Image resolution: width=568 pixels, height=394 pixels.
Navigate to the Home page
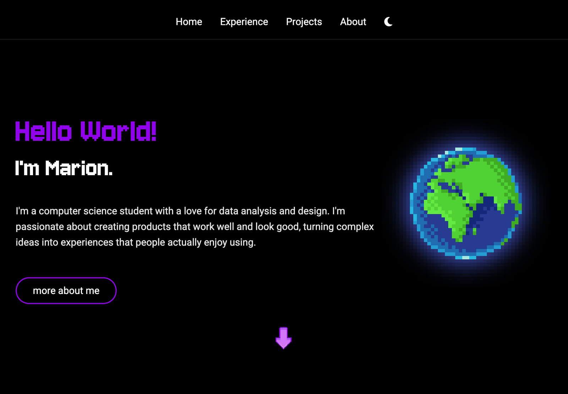(x=189, y=22)
